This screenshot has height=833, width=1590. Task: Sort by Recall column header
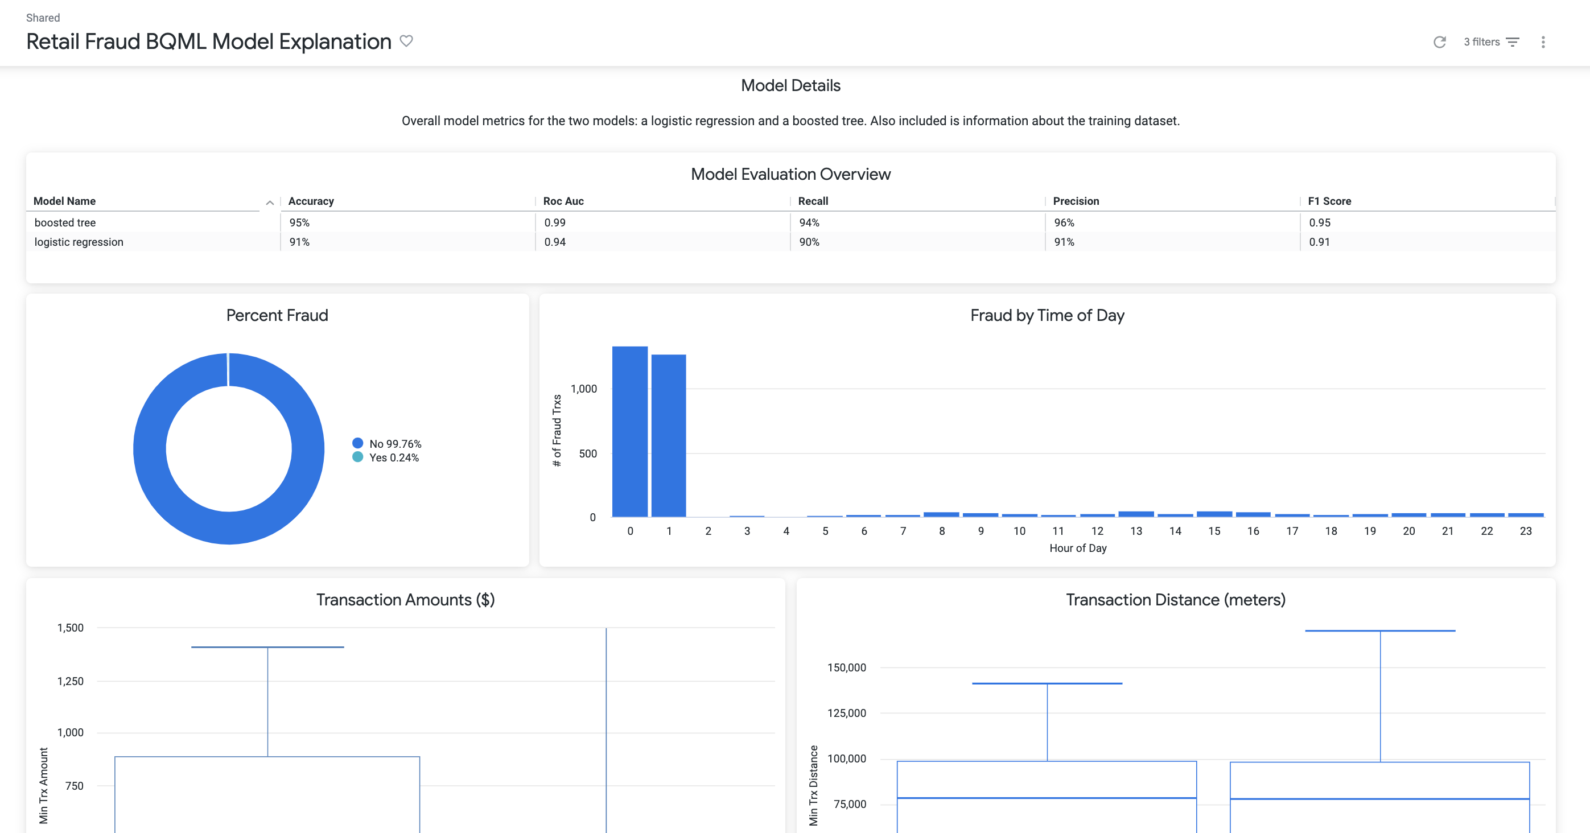[x=813, y=201]
